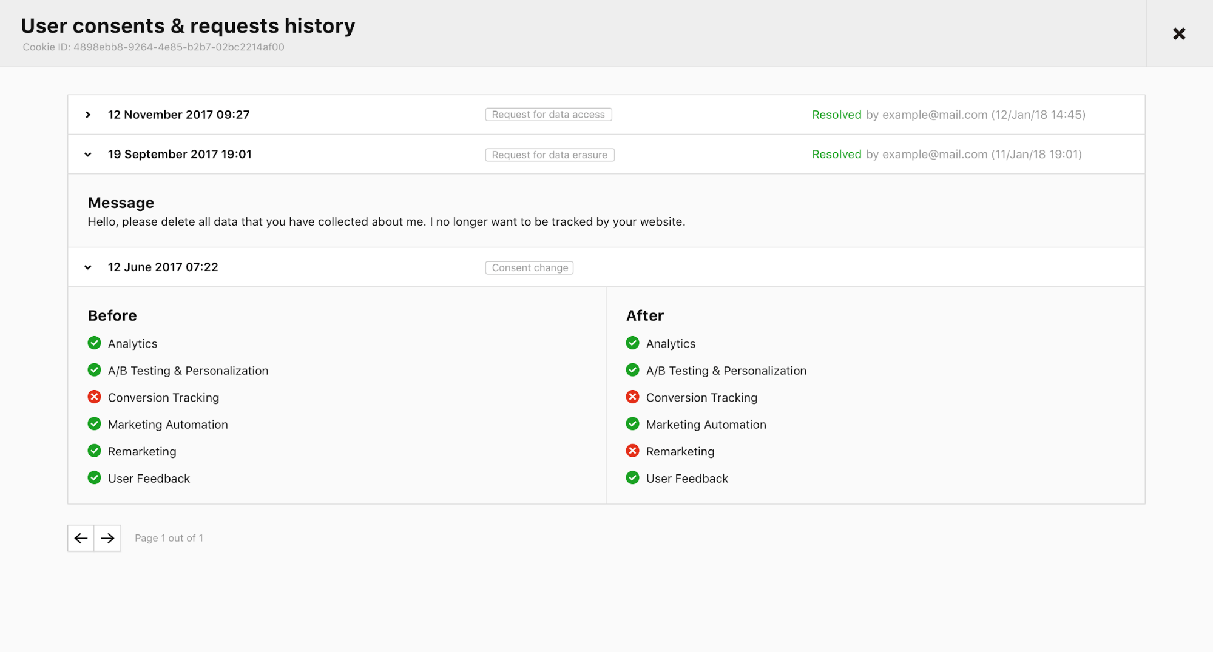Click green check beside Marketing Automation in After
Viewport: 1213px width, 652px height.
pos(632,424)
